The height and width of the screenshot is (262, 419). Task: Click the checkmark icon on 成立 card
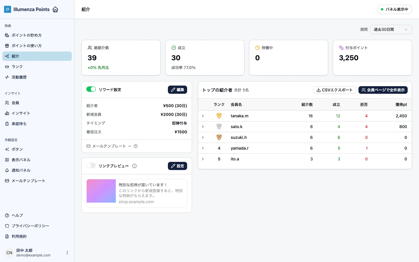[174, 48]
